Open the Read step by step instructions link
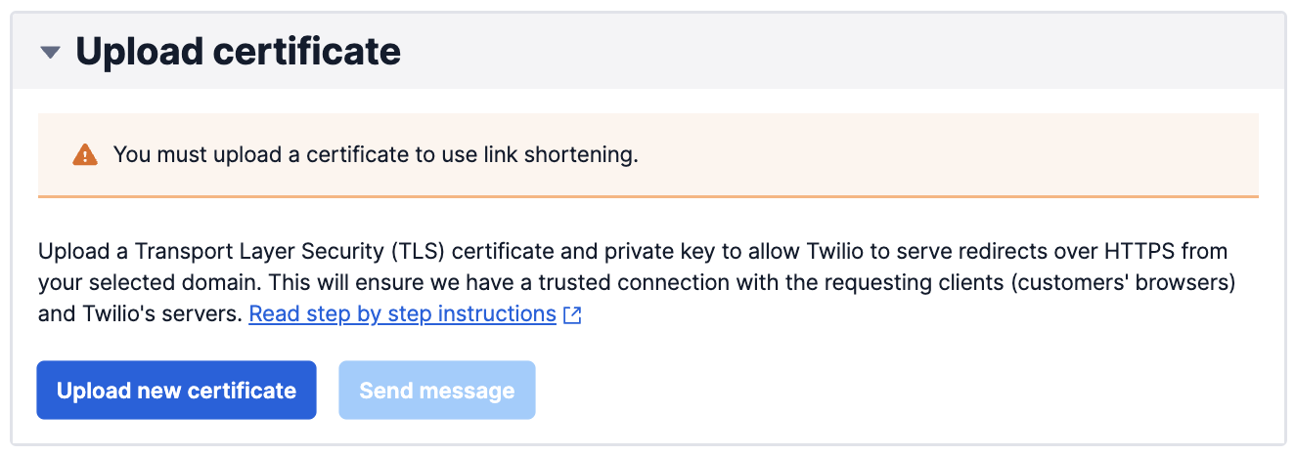The height and width of the screenshot is (455, 1295). (x=402, y=314)
